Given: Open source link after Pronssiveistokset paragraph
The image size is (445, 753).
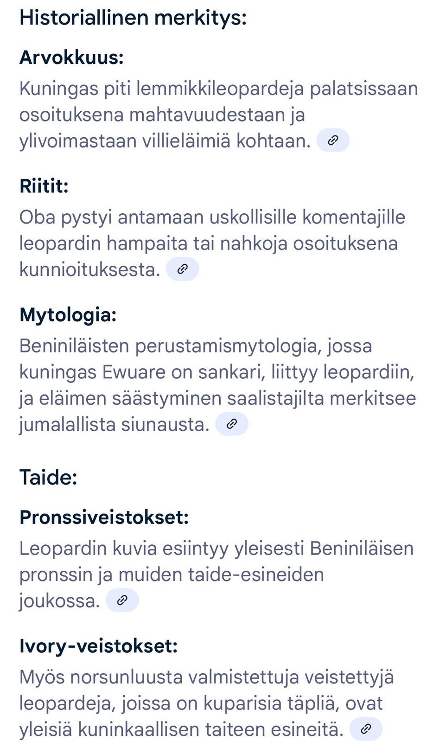Looking at the screenshot, I should 122,600.
